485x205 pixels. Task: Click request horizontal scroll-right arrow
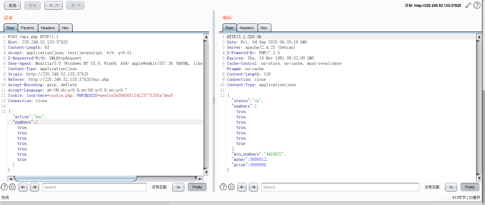tap(200, 179)
